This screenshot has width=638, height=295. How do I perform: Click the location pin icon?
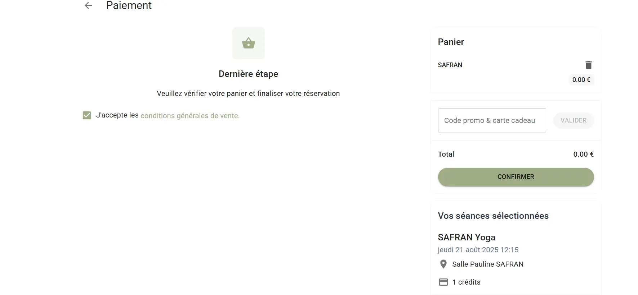(443, 264)
